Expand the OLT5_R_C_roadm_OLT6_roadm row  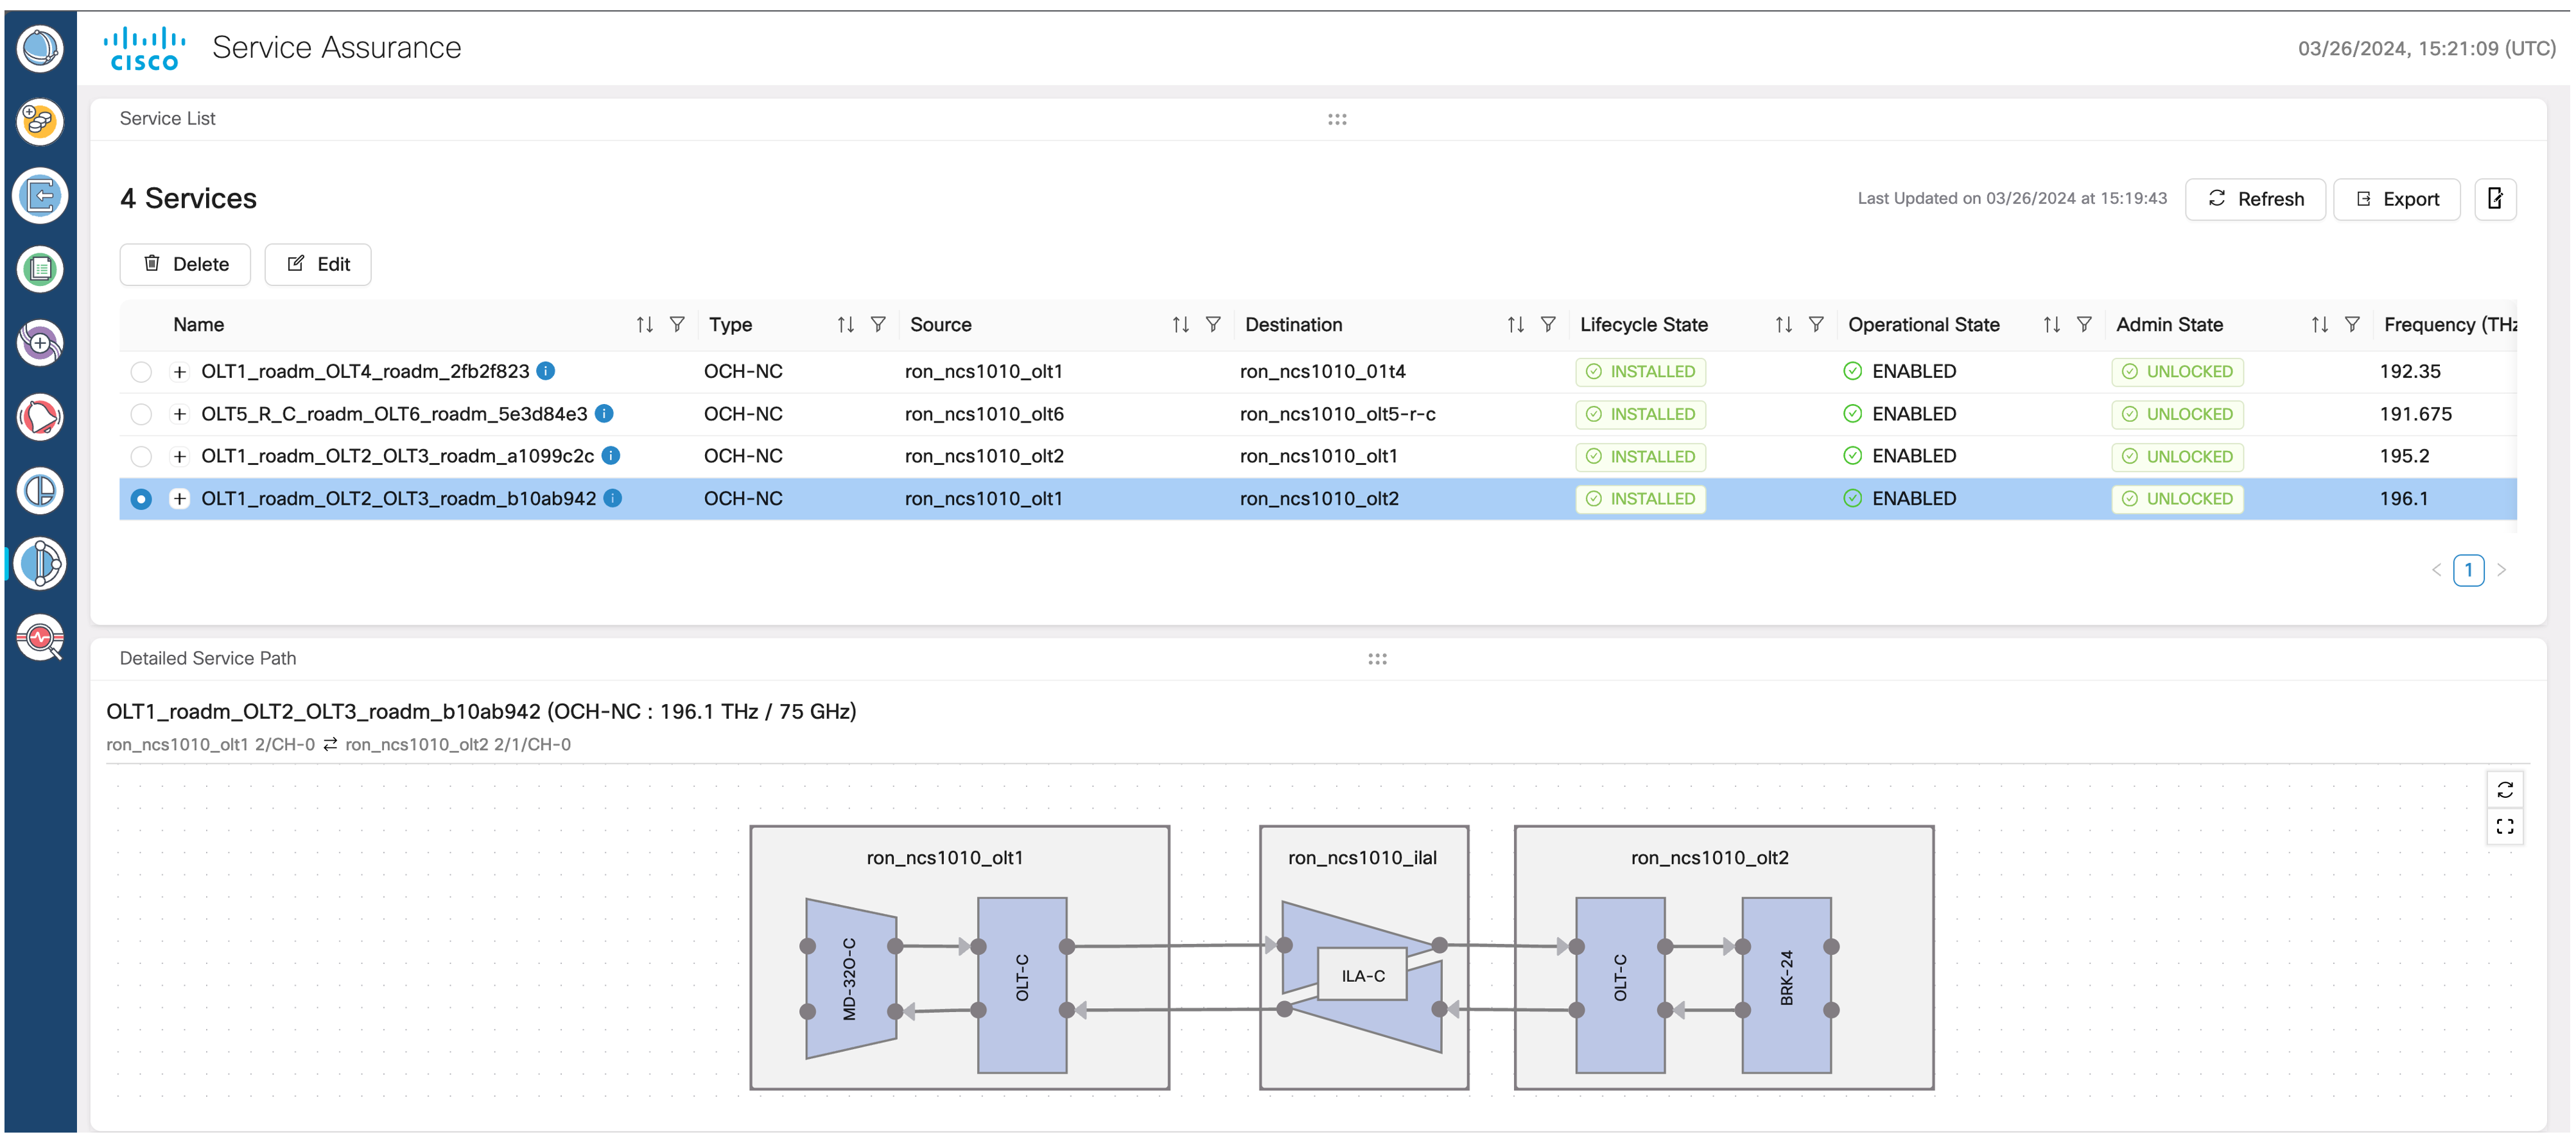(x=180, y=414)
